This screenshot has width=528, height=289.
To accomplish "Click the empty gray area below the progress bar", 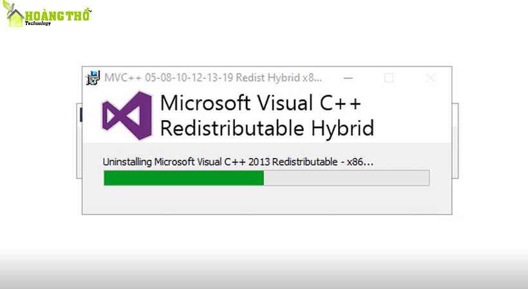I will (266, 200).
